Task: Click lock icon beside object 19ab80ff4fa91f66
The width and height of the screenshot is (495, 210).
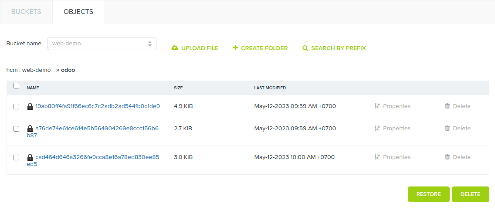Action: pyautogui.click(x=30, y=106)
